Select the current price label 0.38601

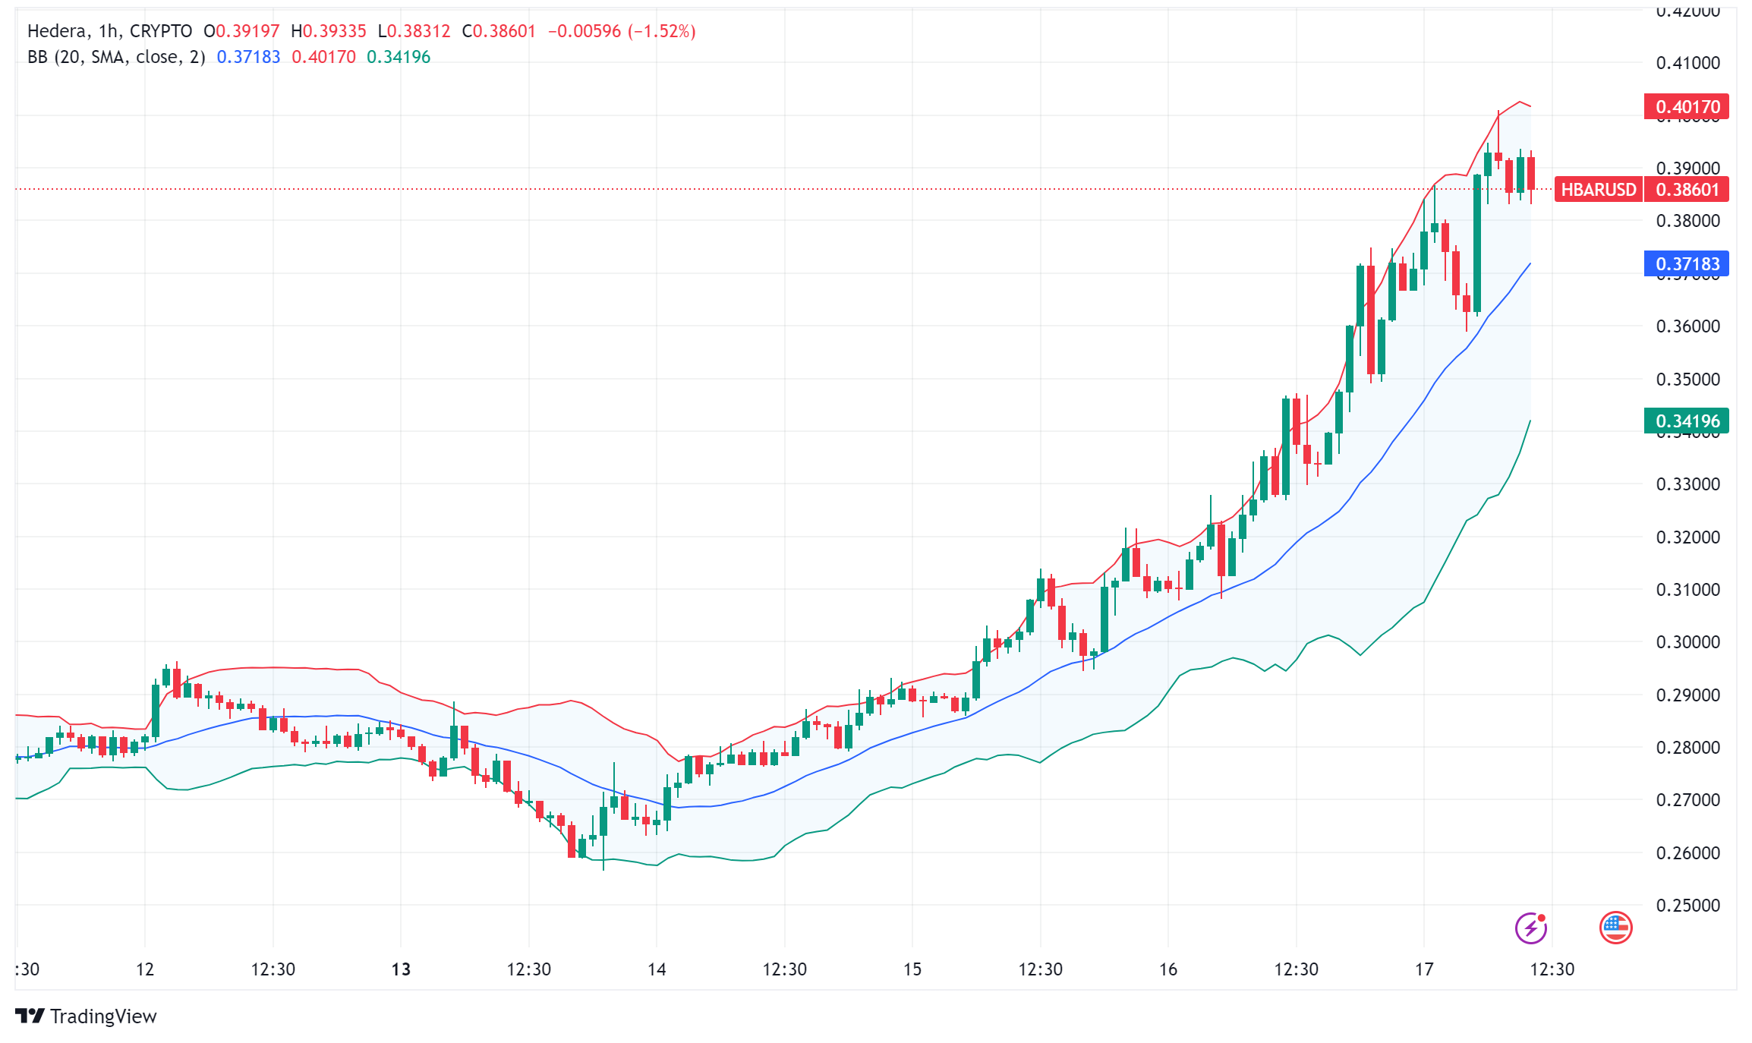1687,190
